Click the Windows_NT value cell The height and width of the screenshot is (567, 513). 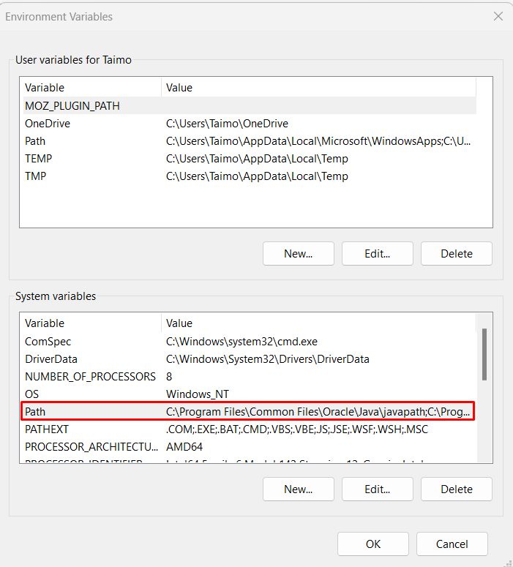pyautogui.click(x=198, y=394)
